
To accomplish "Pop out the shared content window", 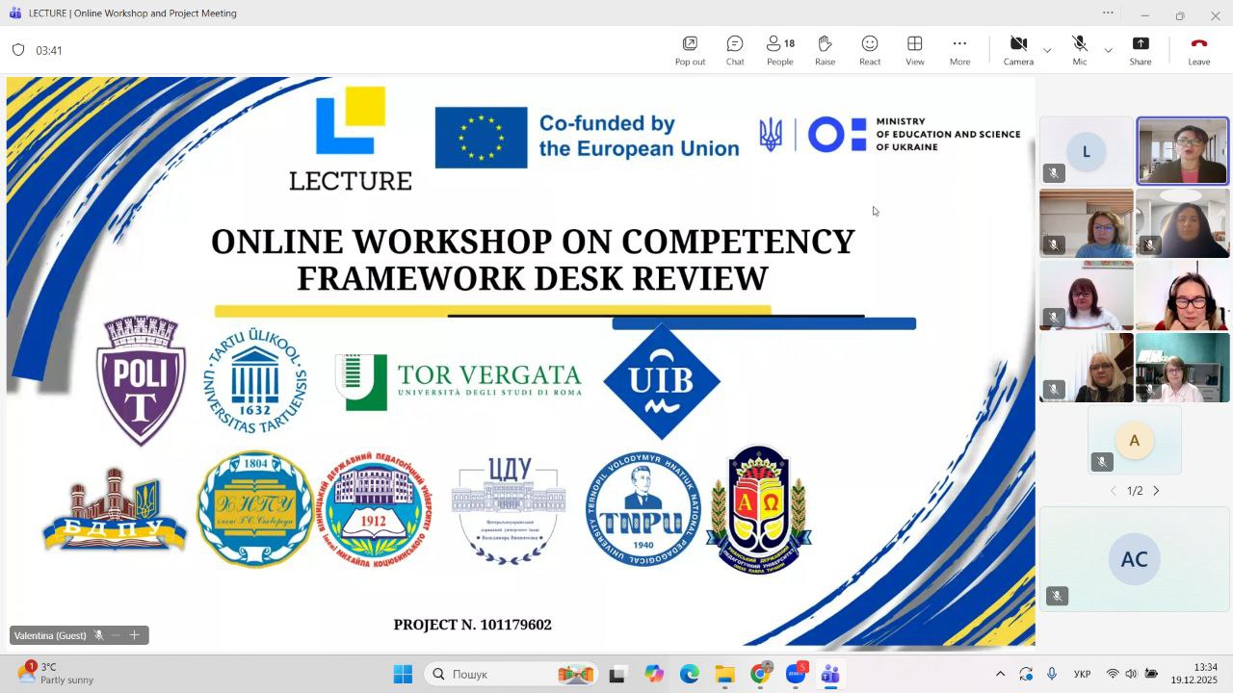I will [690, 50].
